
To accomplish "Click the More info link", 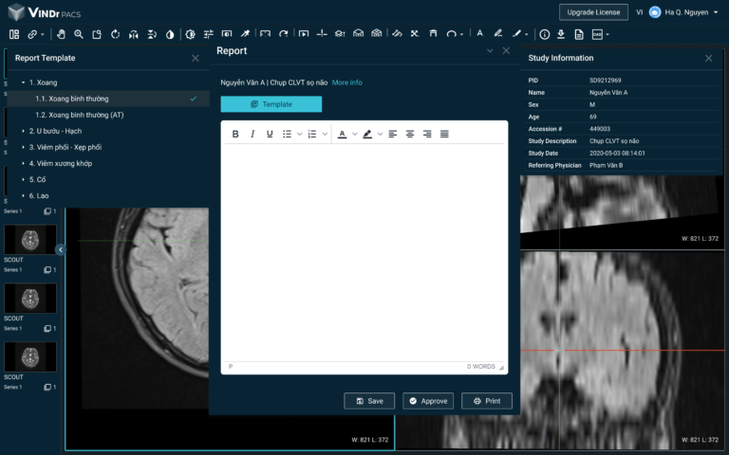I will click(346, 82).
